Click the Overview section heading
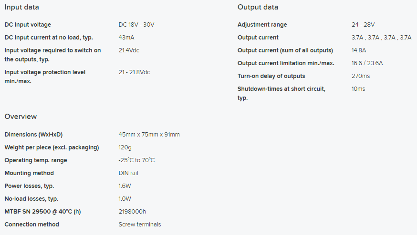The image size is (417, 235). click(x=21, y=117)
